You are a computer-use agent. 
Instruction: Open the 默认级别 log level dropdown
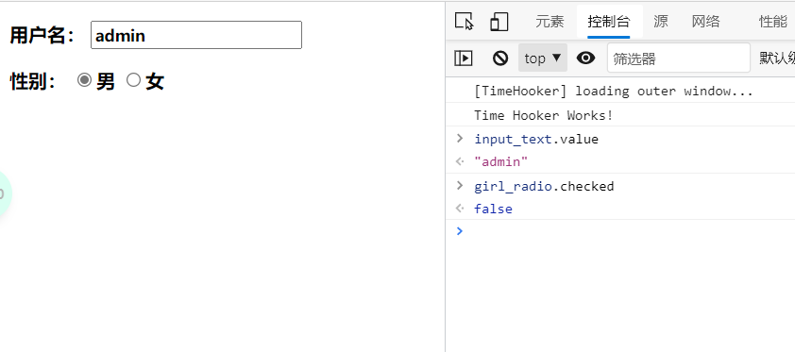click(777, 59)
